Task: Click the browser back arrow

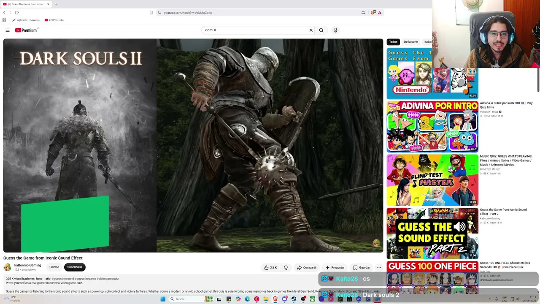Action: 4,13
